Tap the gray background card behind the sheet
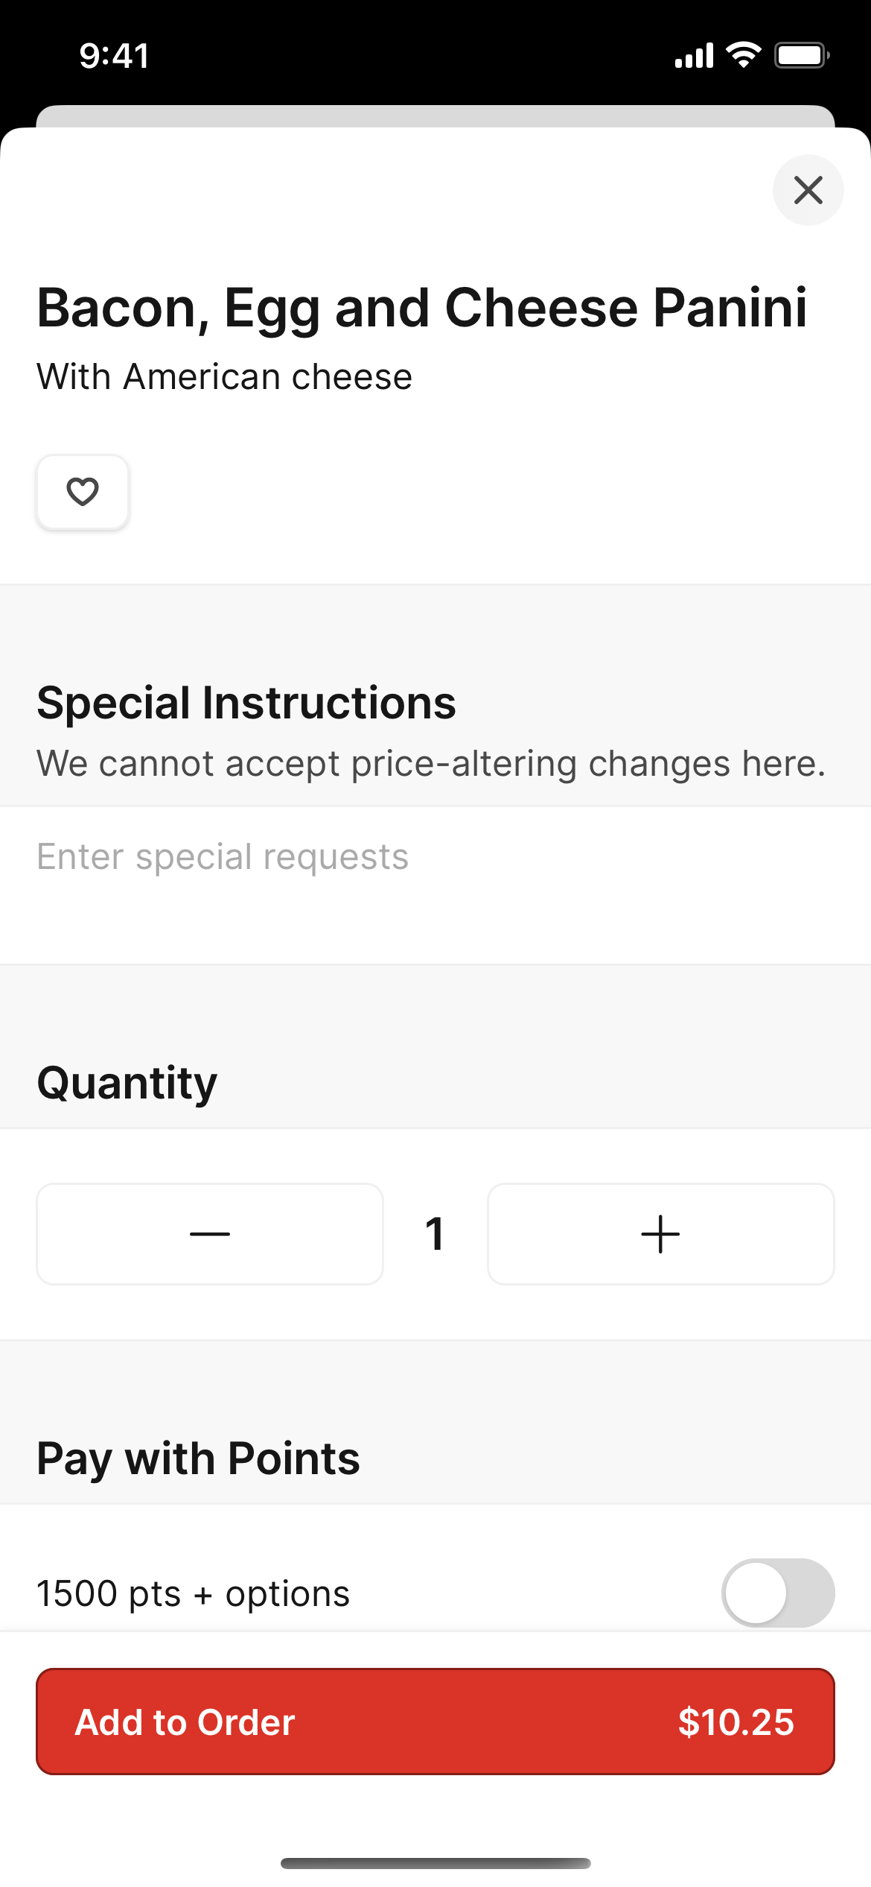 435,116
